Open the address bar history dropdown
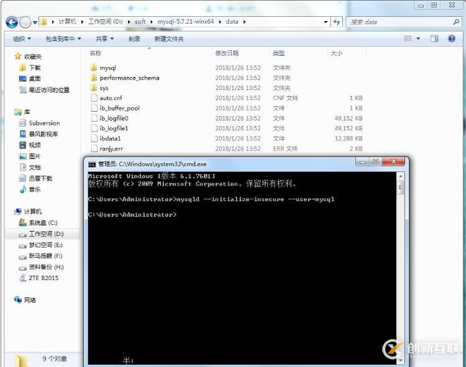The image size is (466, 367). pyautogui.click(x=326, y=22)
